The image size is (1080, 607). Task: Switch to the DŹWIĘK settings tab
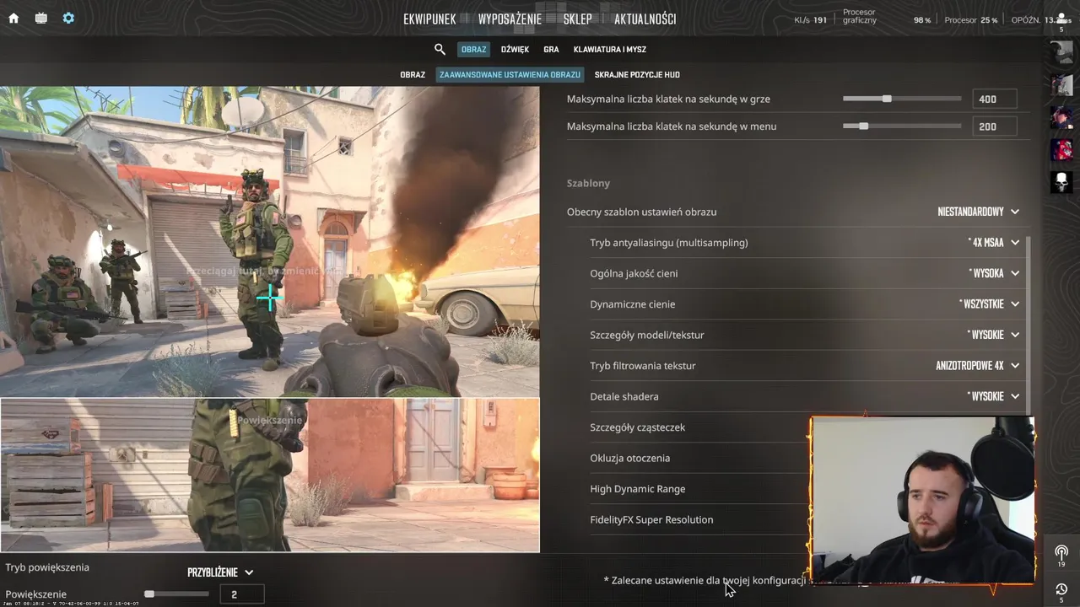[x=515, y=50]
